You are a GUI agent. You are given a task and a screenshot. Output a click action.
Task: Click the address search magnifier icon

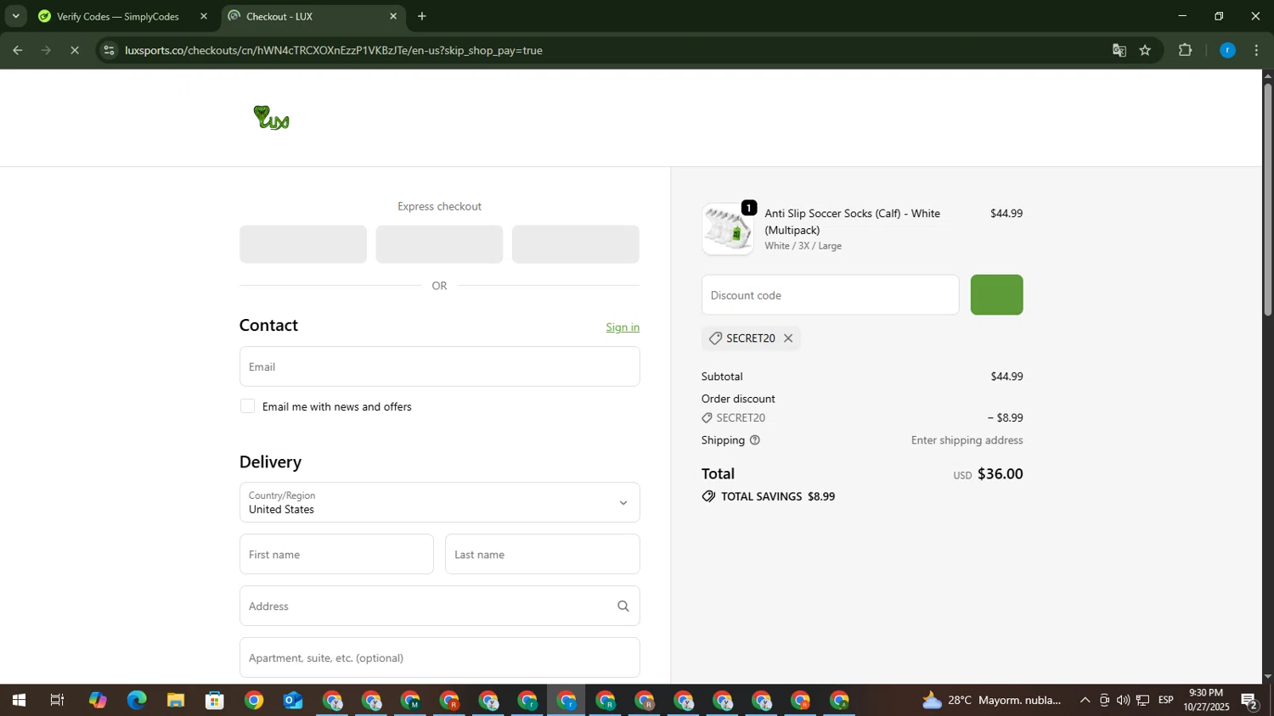[623, 606]
